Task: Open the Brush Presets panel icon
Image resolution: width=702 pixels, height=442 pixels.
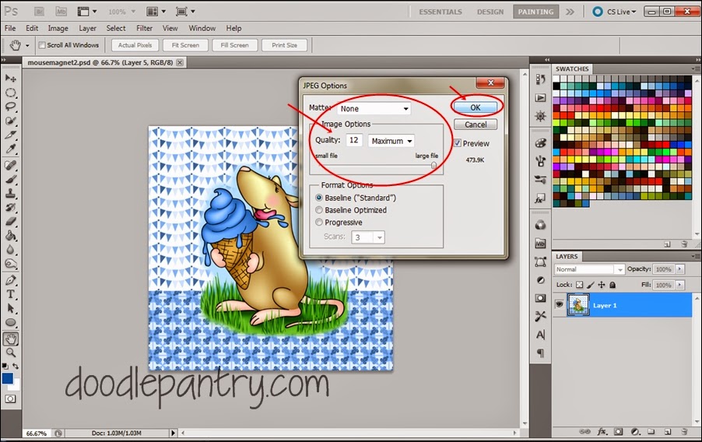Action: click(x=540, y=180)
